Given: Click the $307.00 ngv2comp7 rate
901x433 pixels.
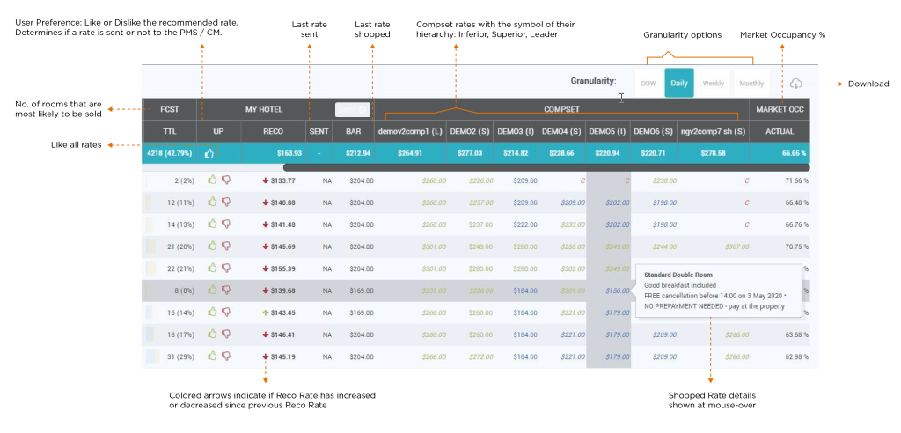Looking at the screenshot, I should pyautogui.click(x=736, y=246).
